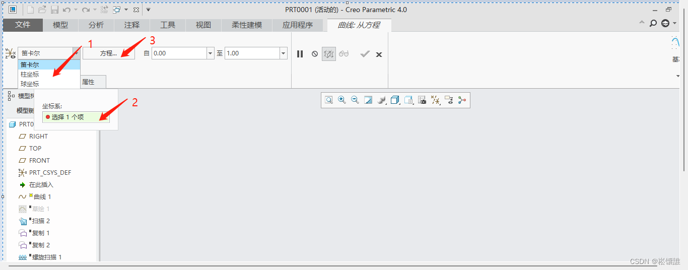The image size is (688, 270).
Task: Click the Zoom In magnifier icon
Action: click(342, 100)
